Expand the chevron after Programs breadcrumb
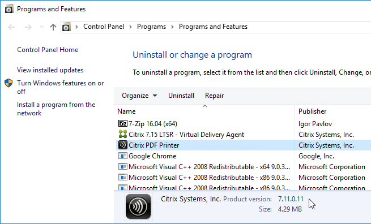The image size is (371, 224). tap(173, 27)
